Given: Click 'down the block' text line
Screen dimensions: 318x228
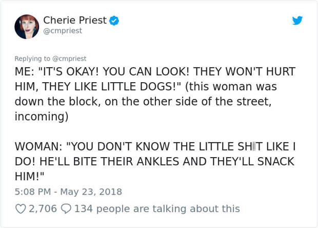Looking at the screenshot, I should (x=143, y=101).
